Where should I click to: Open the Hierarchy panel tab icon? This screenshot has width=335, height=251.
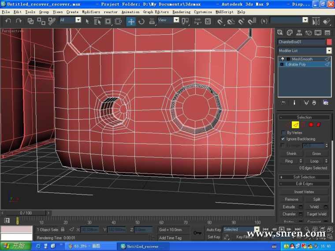click(x=299, y=33)
